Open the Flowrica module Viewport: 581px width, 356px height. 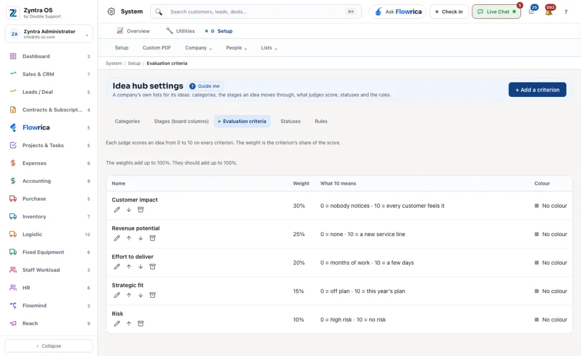click(49, 128)
